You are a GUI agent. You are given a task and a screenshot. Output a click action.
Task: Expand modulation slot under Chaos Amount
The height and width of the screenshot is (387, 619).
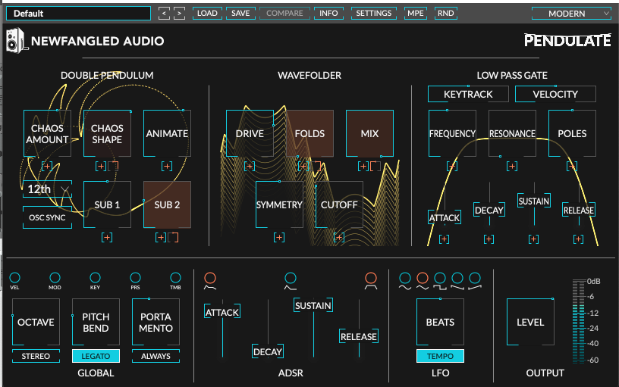pyautogui.click(x=46, y=166)
